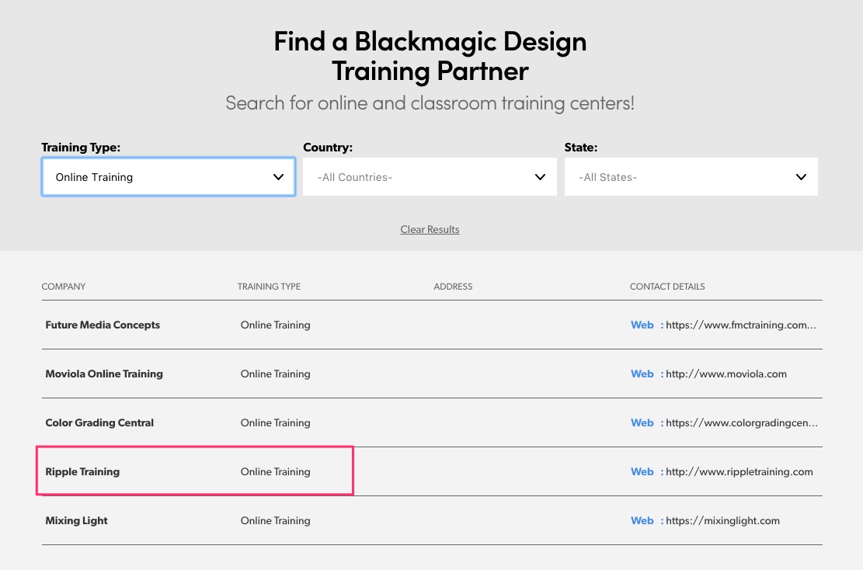The image size is (863, 570).
Task: Select the Color Grading Central company name
Action: click(99, 423)
